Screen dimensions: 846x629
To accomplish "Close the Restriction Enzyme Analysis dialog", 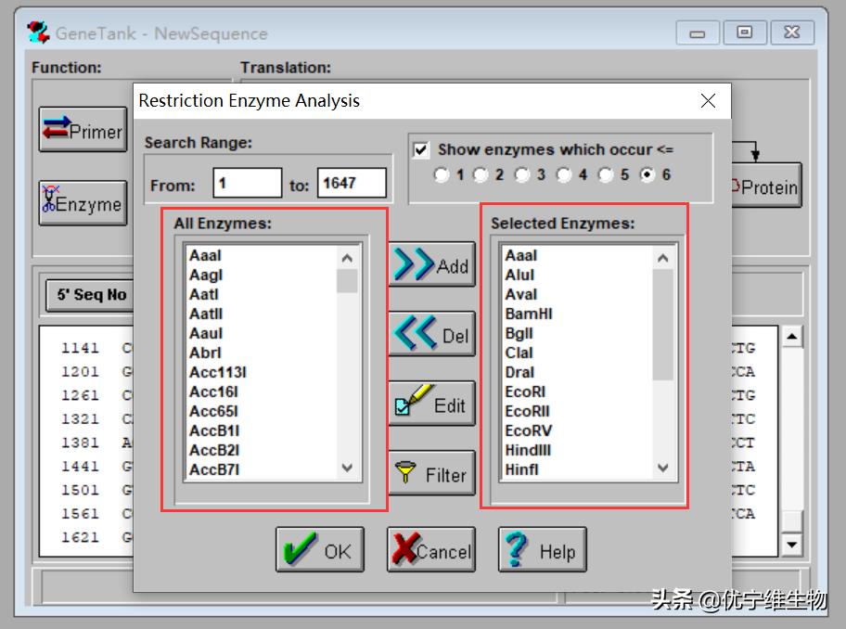I will coord(708,100).
